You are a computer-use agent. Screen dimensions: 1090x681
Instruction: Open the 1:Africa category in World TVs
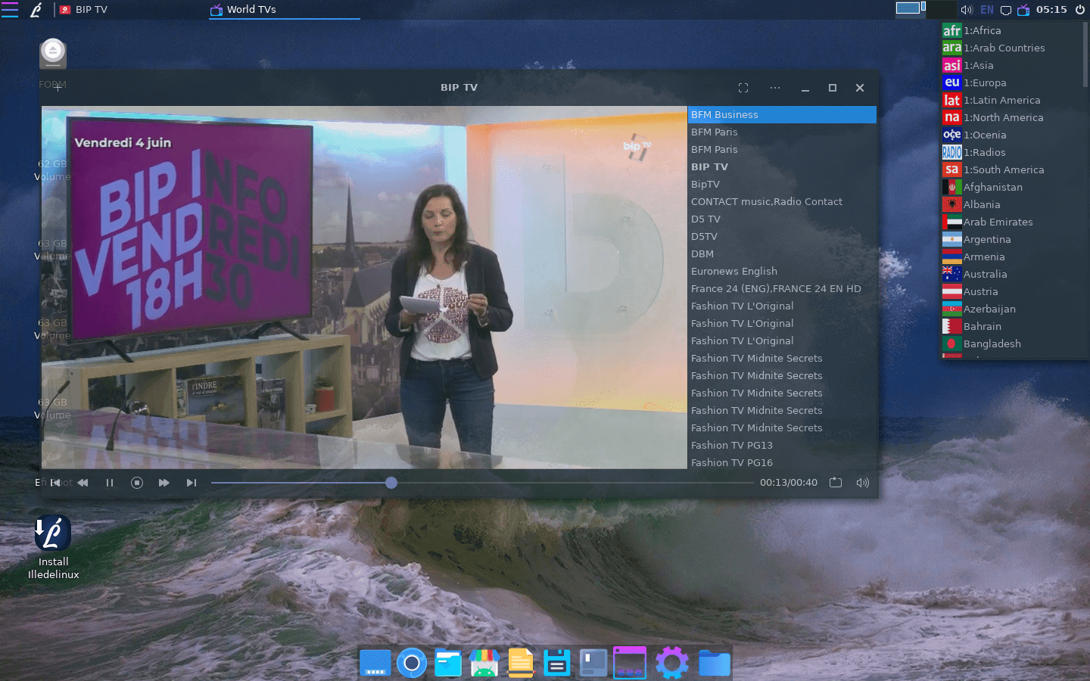coord(1012,30)
